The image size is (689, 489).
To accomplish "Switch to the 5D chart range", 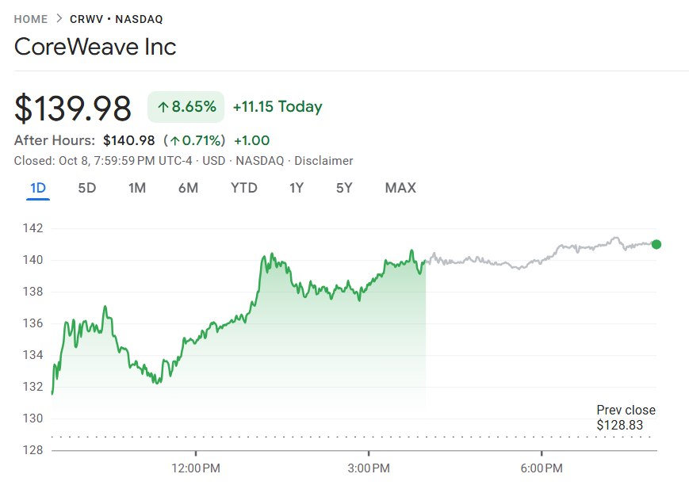I will pyautogui.click(x=86, y=188).
